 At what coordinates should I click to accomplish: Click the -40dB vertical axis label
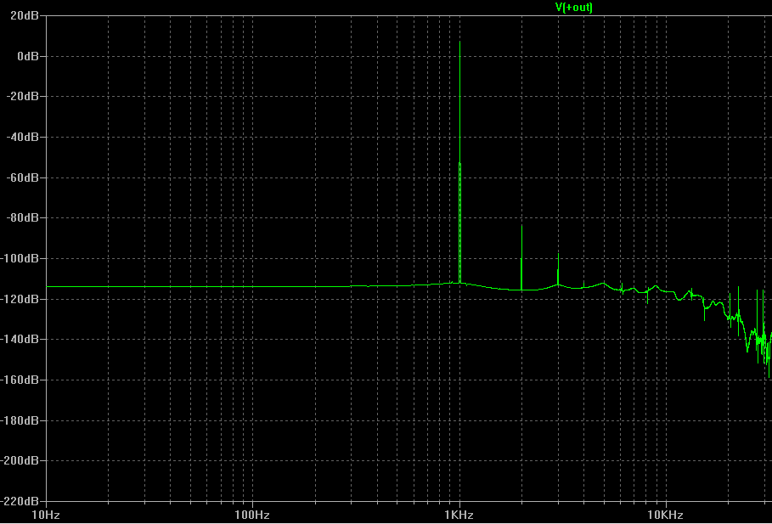(x=23, y=137)
